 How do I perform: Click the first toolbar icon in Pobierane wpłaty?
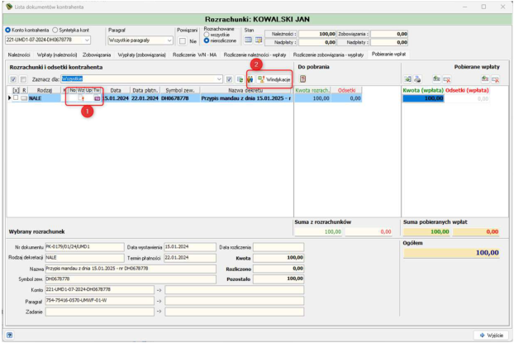tap(407, 79)
